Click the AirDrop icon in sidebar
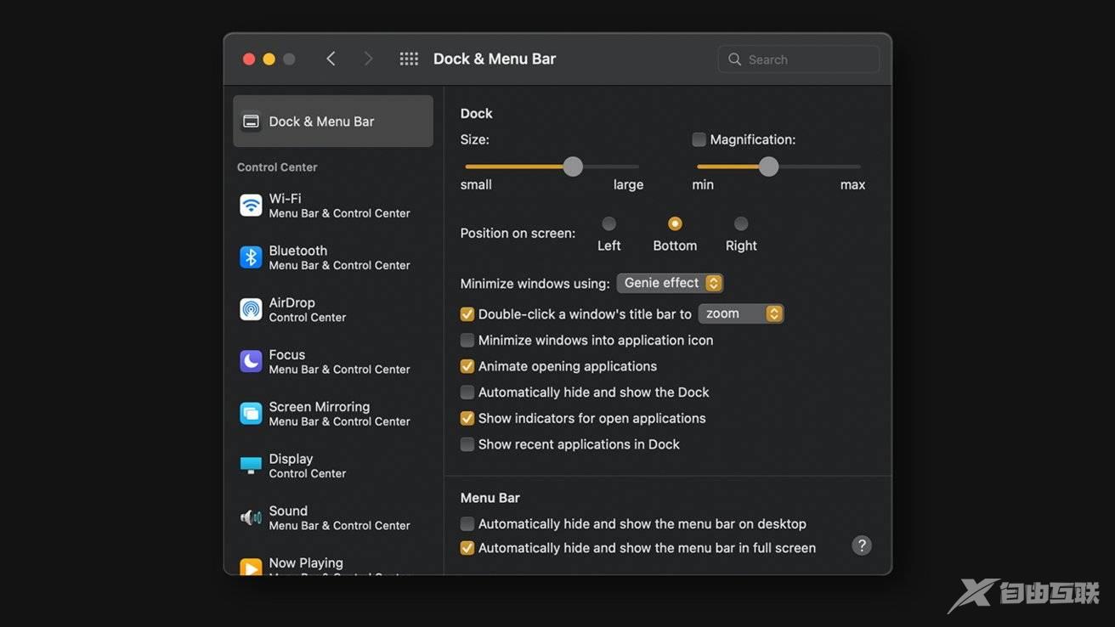1115x627 pixels. coord(251,309)
